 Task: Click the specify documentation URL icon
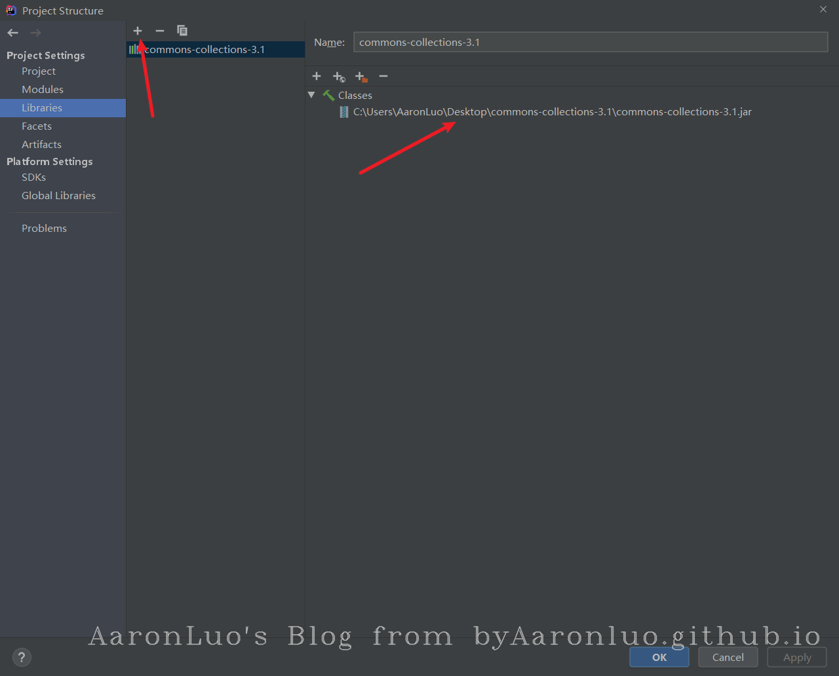coord(339,77)
